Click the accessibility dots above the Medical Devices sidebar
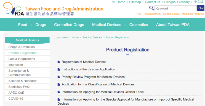 7,35
